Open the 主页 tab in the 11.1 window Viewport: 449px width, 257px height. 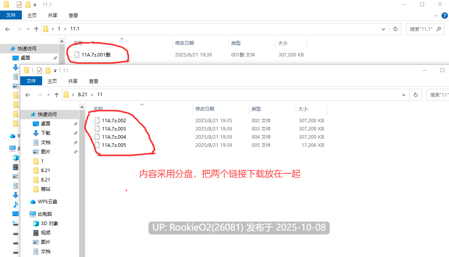click(x=32, y=16)
